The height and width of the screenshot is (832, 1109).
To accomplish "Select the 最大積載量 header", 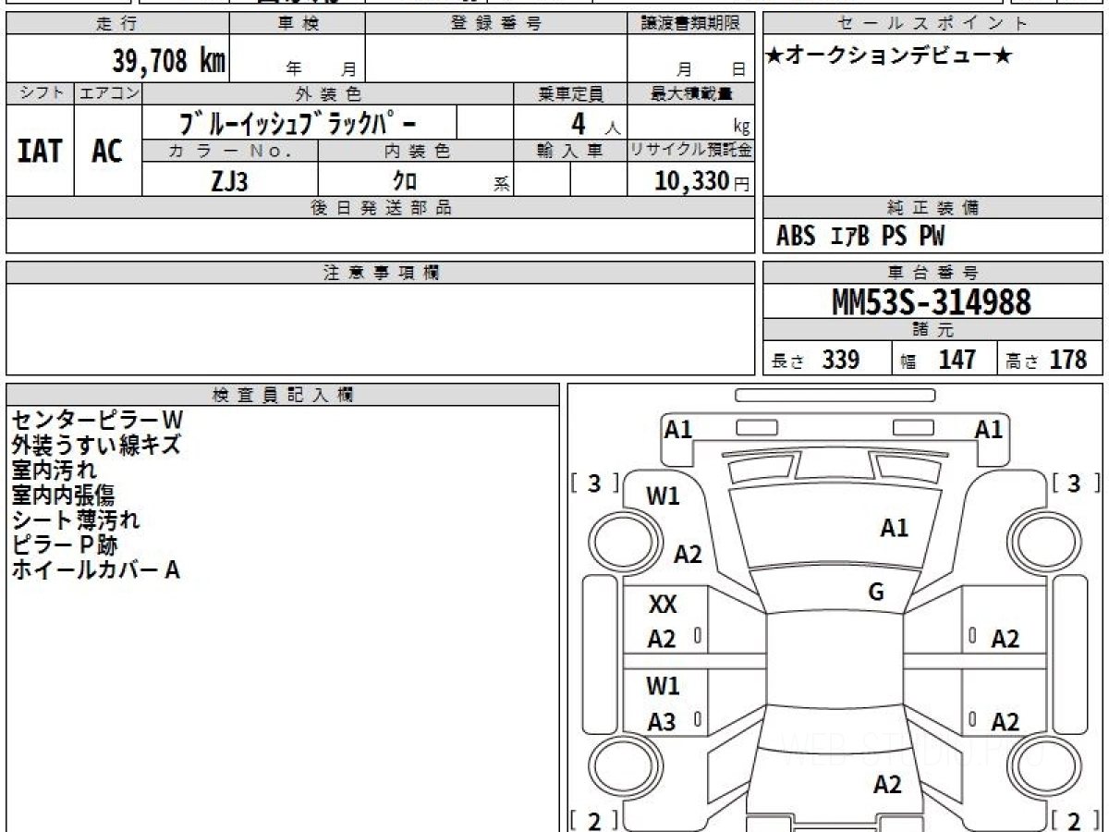I will (x=690, y=93).
